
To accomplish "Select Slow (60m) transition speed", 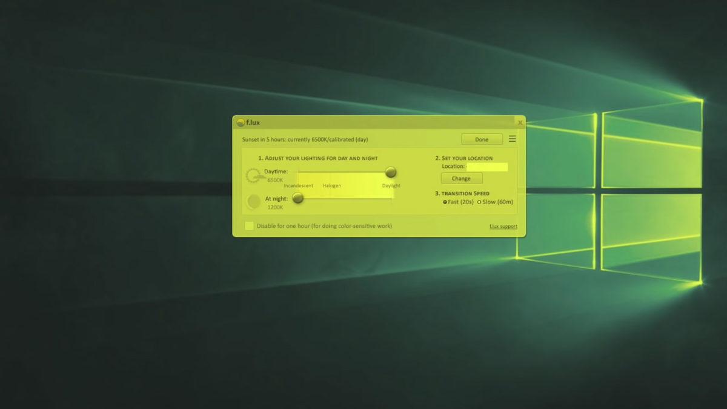I will coord(480,202).
